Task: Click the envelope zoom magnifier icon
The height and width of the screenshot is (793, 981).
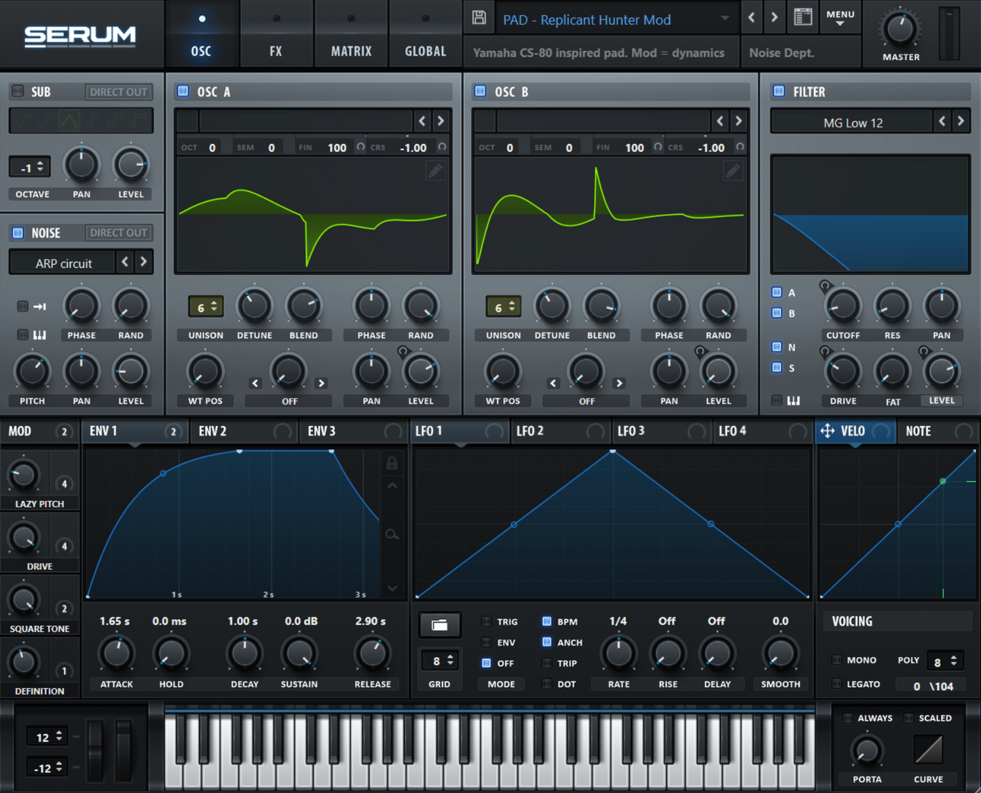Action: [x=392, y=534]
